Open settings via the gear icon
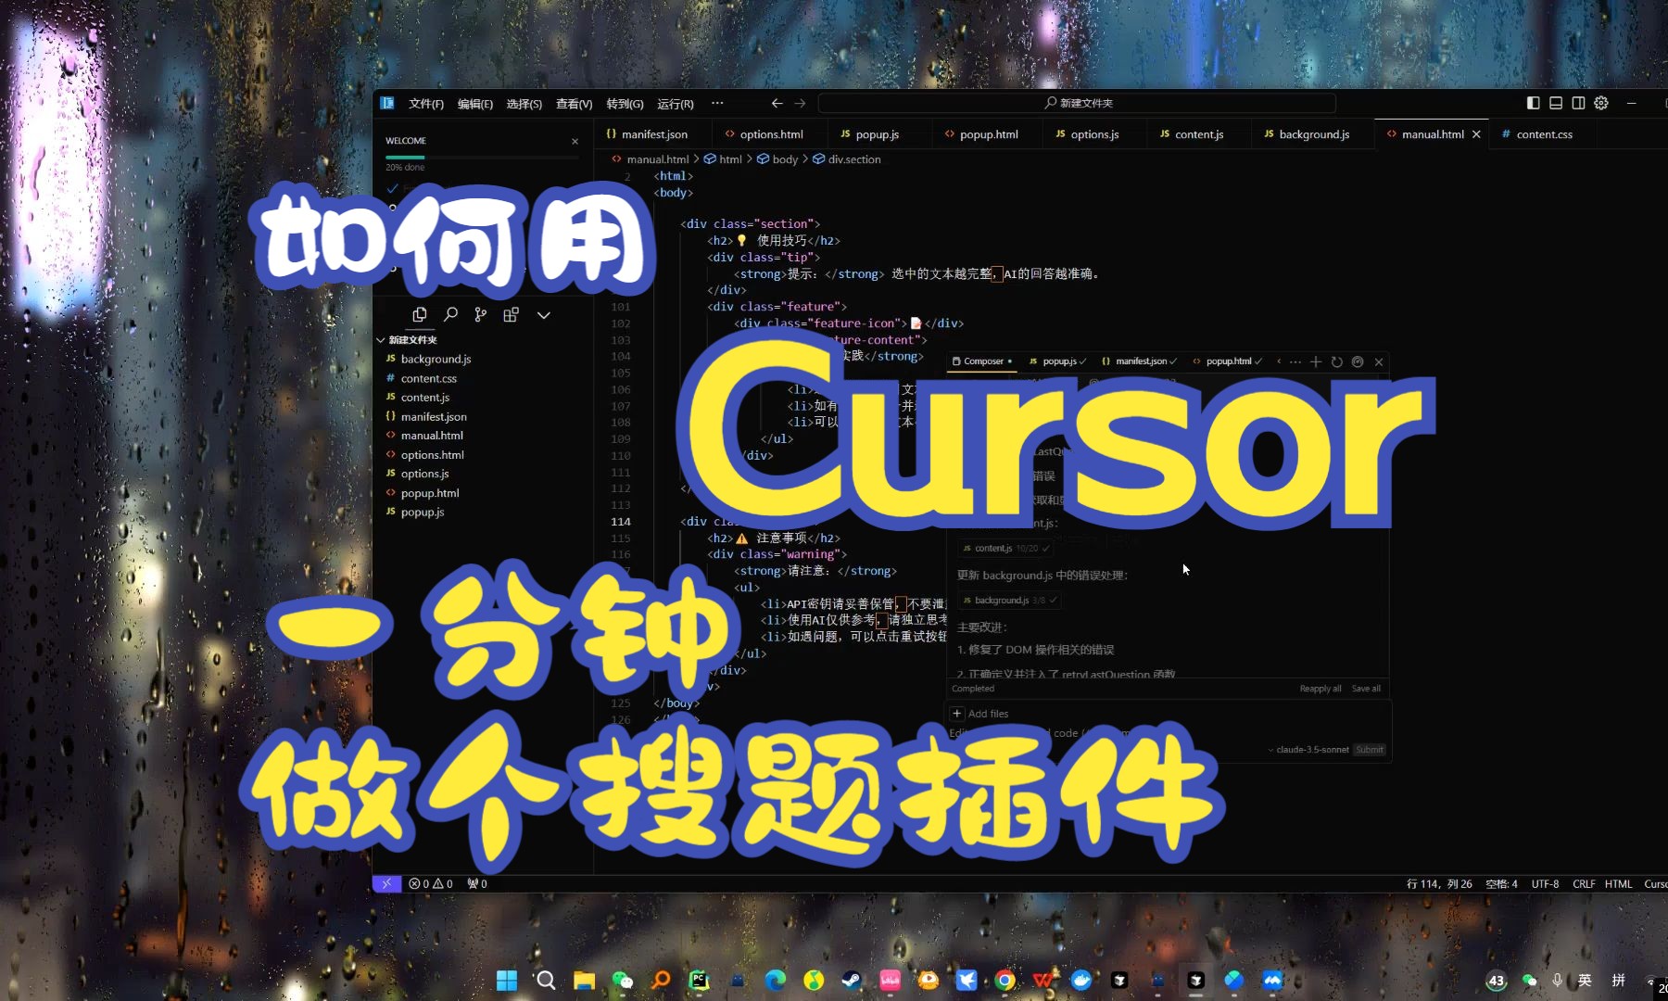This screenshot has height=1001, width=1668. click(x=1601, y=103)
